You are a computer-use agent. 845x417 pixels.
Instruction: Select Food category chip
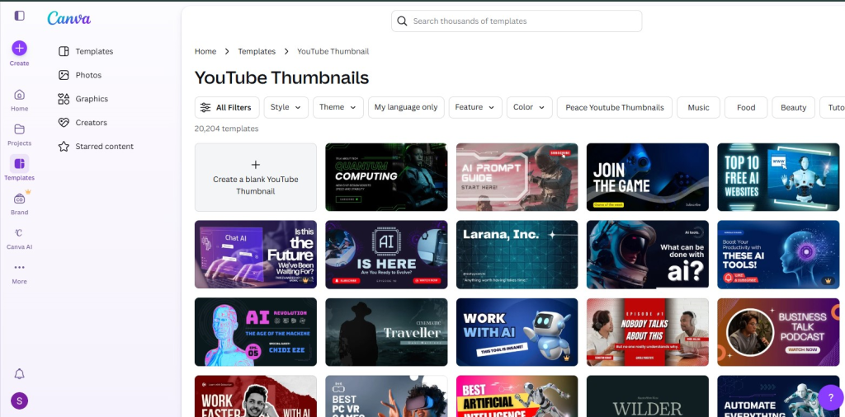pos(746,107)
